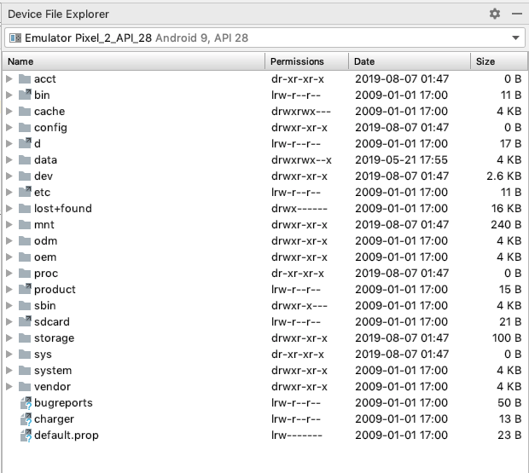Click the lost+found folder icon
The image size is (529, 473).
click(x=25, y=208)
